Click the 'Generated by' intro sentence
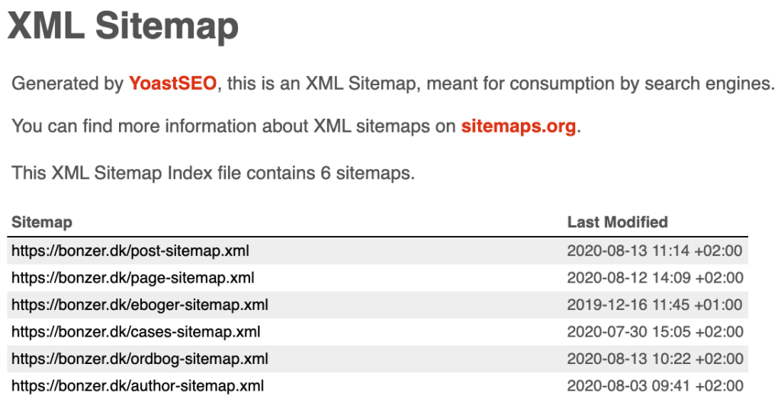781x418 pixels. (394, 83)
